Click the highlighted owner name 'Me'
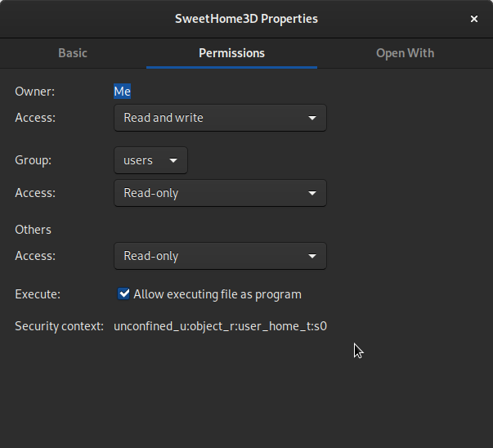493x448 pixels. pos(122,92)
